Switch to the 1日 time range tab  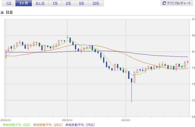tap(9, 3)
